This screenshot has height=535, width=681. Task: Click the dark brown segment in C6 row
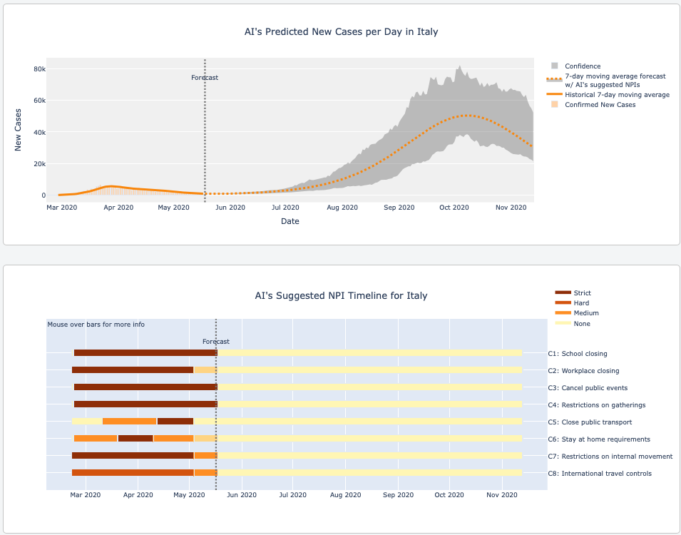[x=135, y=439]
